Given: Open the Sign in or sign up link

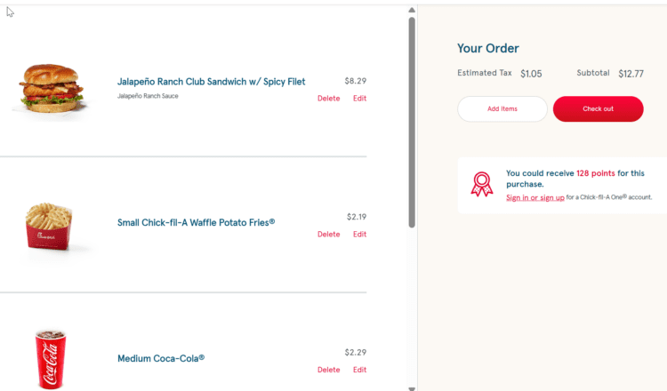Looking at the screenshot, I should (x=534, y=197).
